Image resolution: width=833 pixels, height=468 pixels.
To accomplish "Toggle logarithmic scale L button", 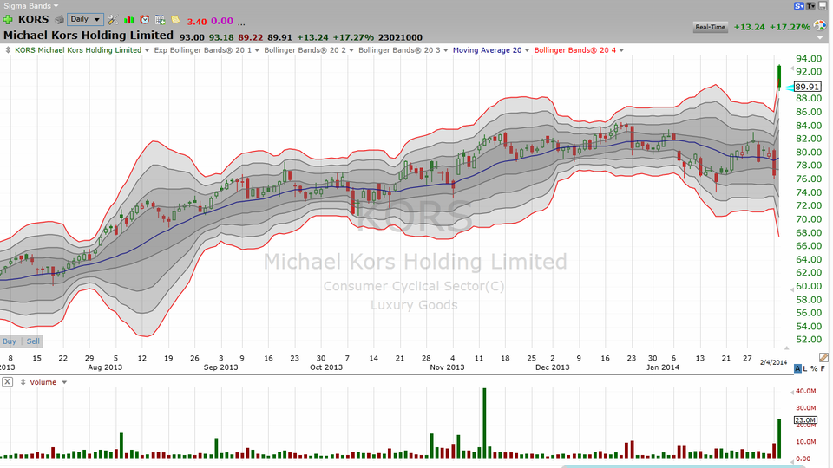I will click(805, 368).
